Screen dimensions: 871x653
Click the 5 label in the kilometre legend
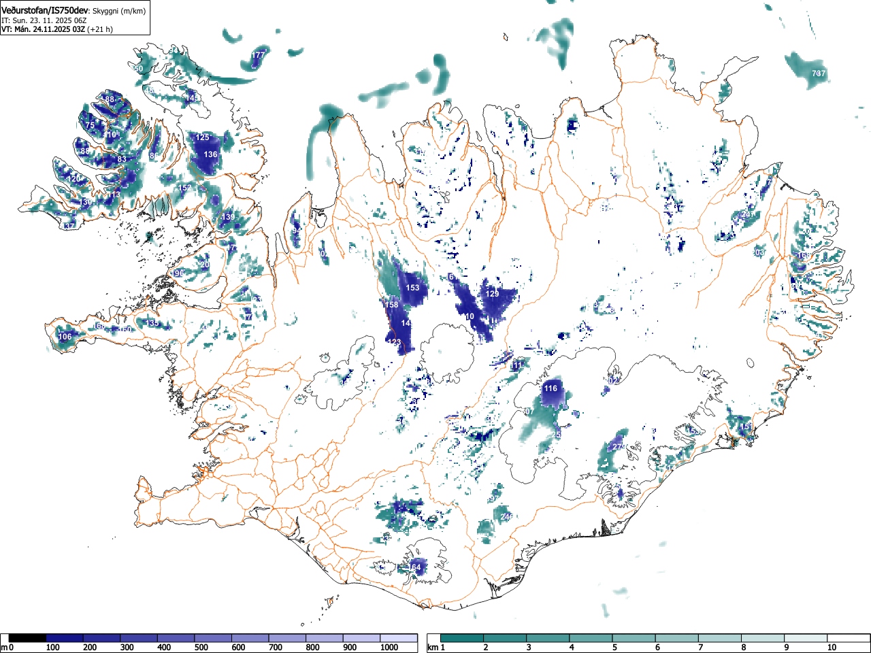tap(614, 648)
